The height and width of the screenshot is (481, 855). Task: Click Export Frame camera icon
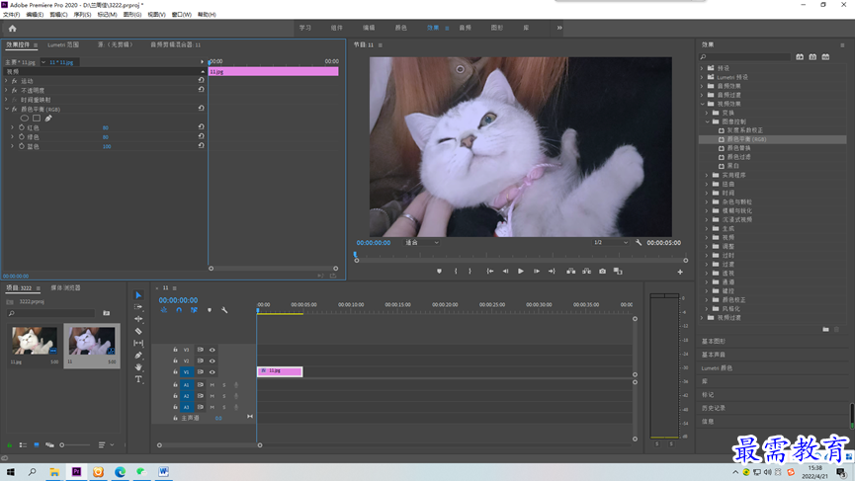point(603,272)
